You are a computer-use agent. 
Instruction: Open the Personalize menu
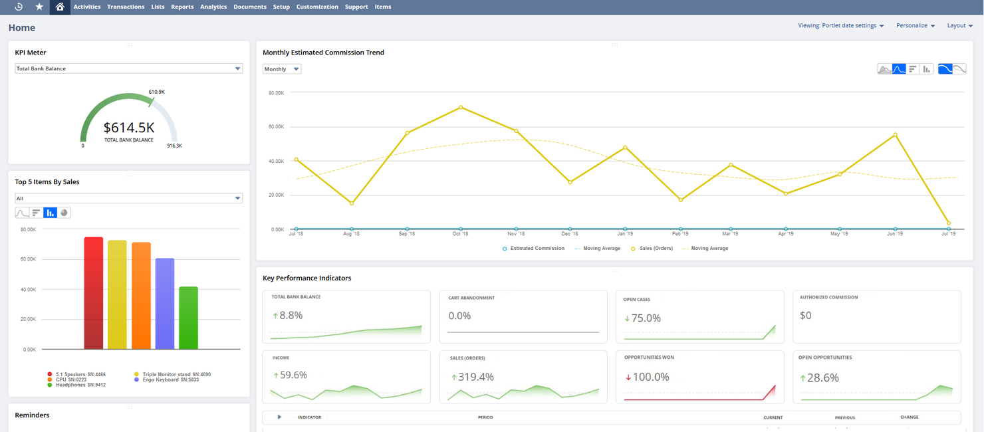(916, 25)
